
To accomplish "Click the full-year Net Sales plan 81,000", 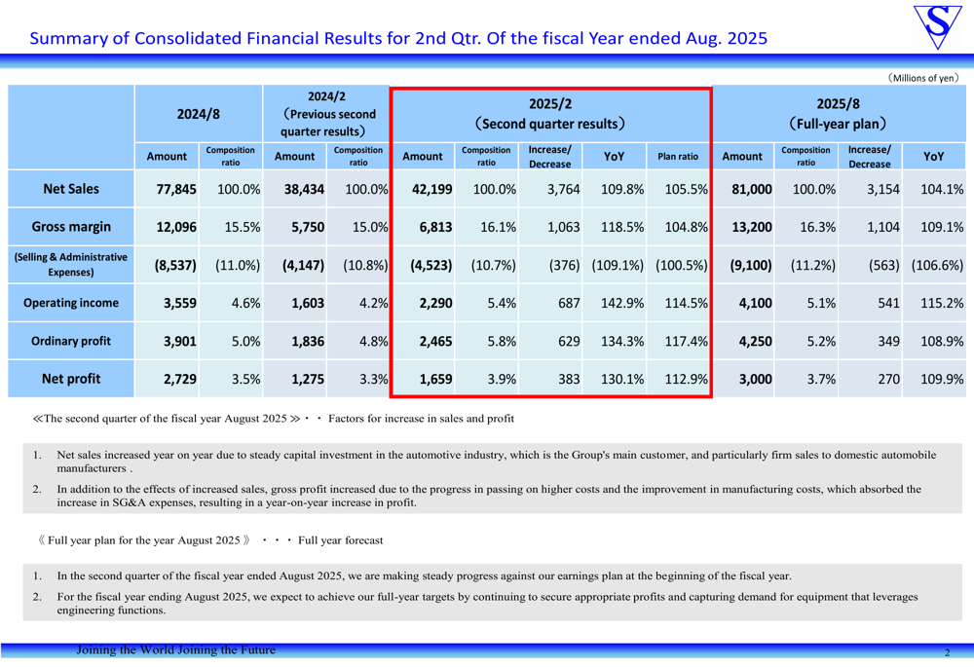I will tap(752, 189).
